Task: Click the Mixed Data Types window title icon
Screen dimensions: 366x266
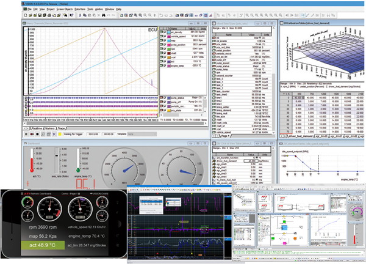Action: [214, 23]
